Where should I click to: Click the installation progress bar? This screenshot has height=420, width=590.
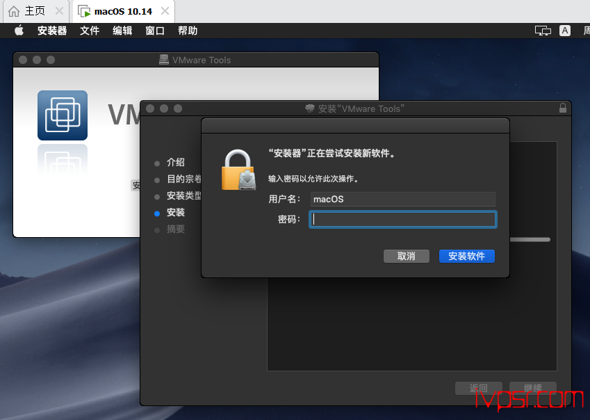point(530,239)
